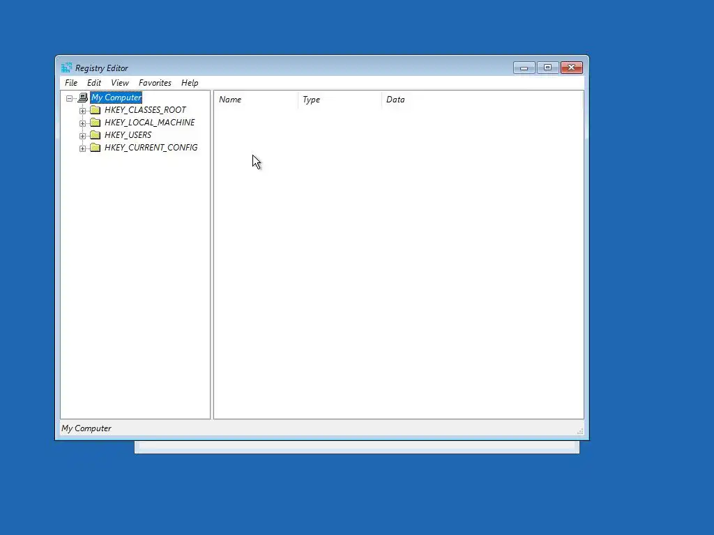
Task: Expand the HKEY_CURRENT_CONFIG key
Action: (x=82, y=148)
